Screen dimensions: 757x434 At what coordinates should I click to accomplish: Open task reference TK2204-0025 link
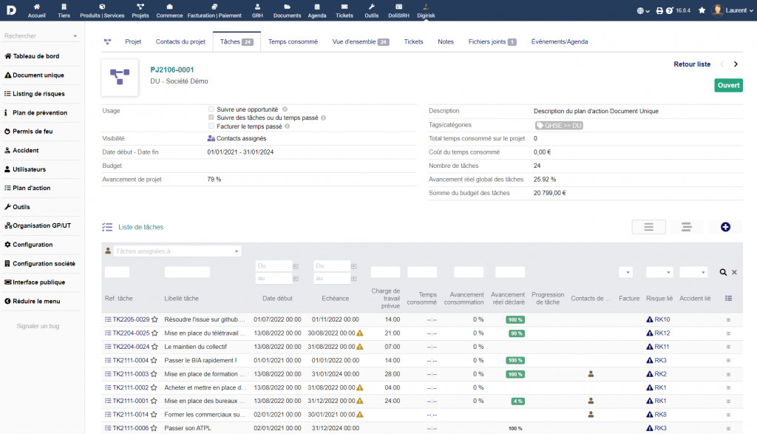tap(131, 333)
